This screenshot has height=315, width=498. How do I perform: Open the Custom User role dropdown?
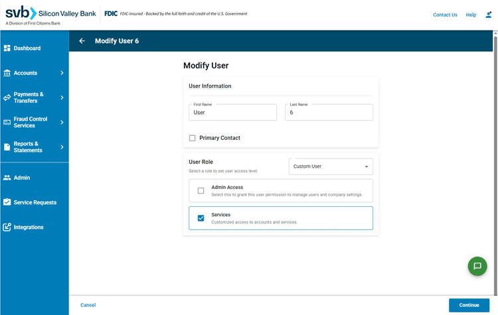331,166
